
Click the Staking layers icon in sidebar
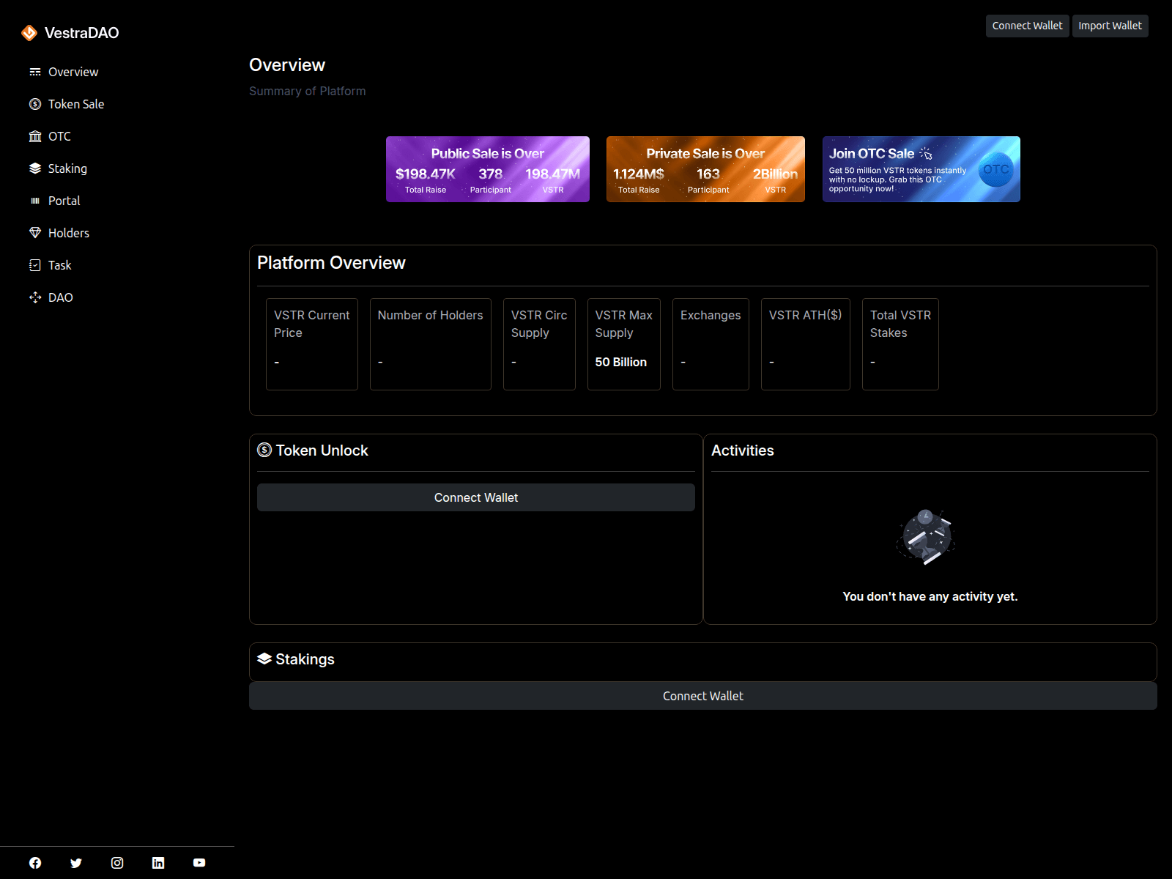pos(35,168)
